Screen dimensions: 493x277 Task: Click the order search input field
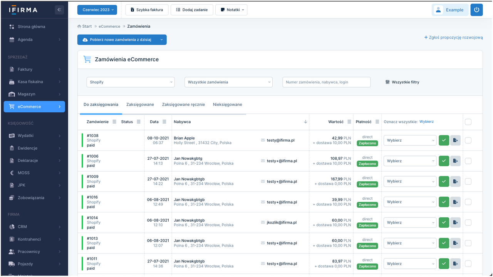tap(327, 82)
